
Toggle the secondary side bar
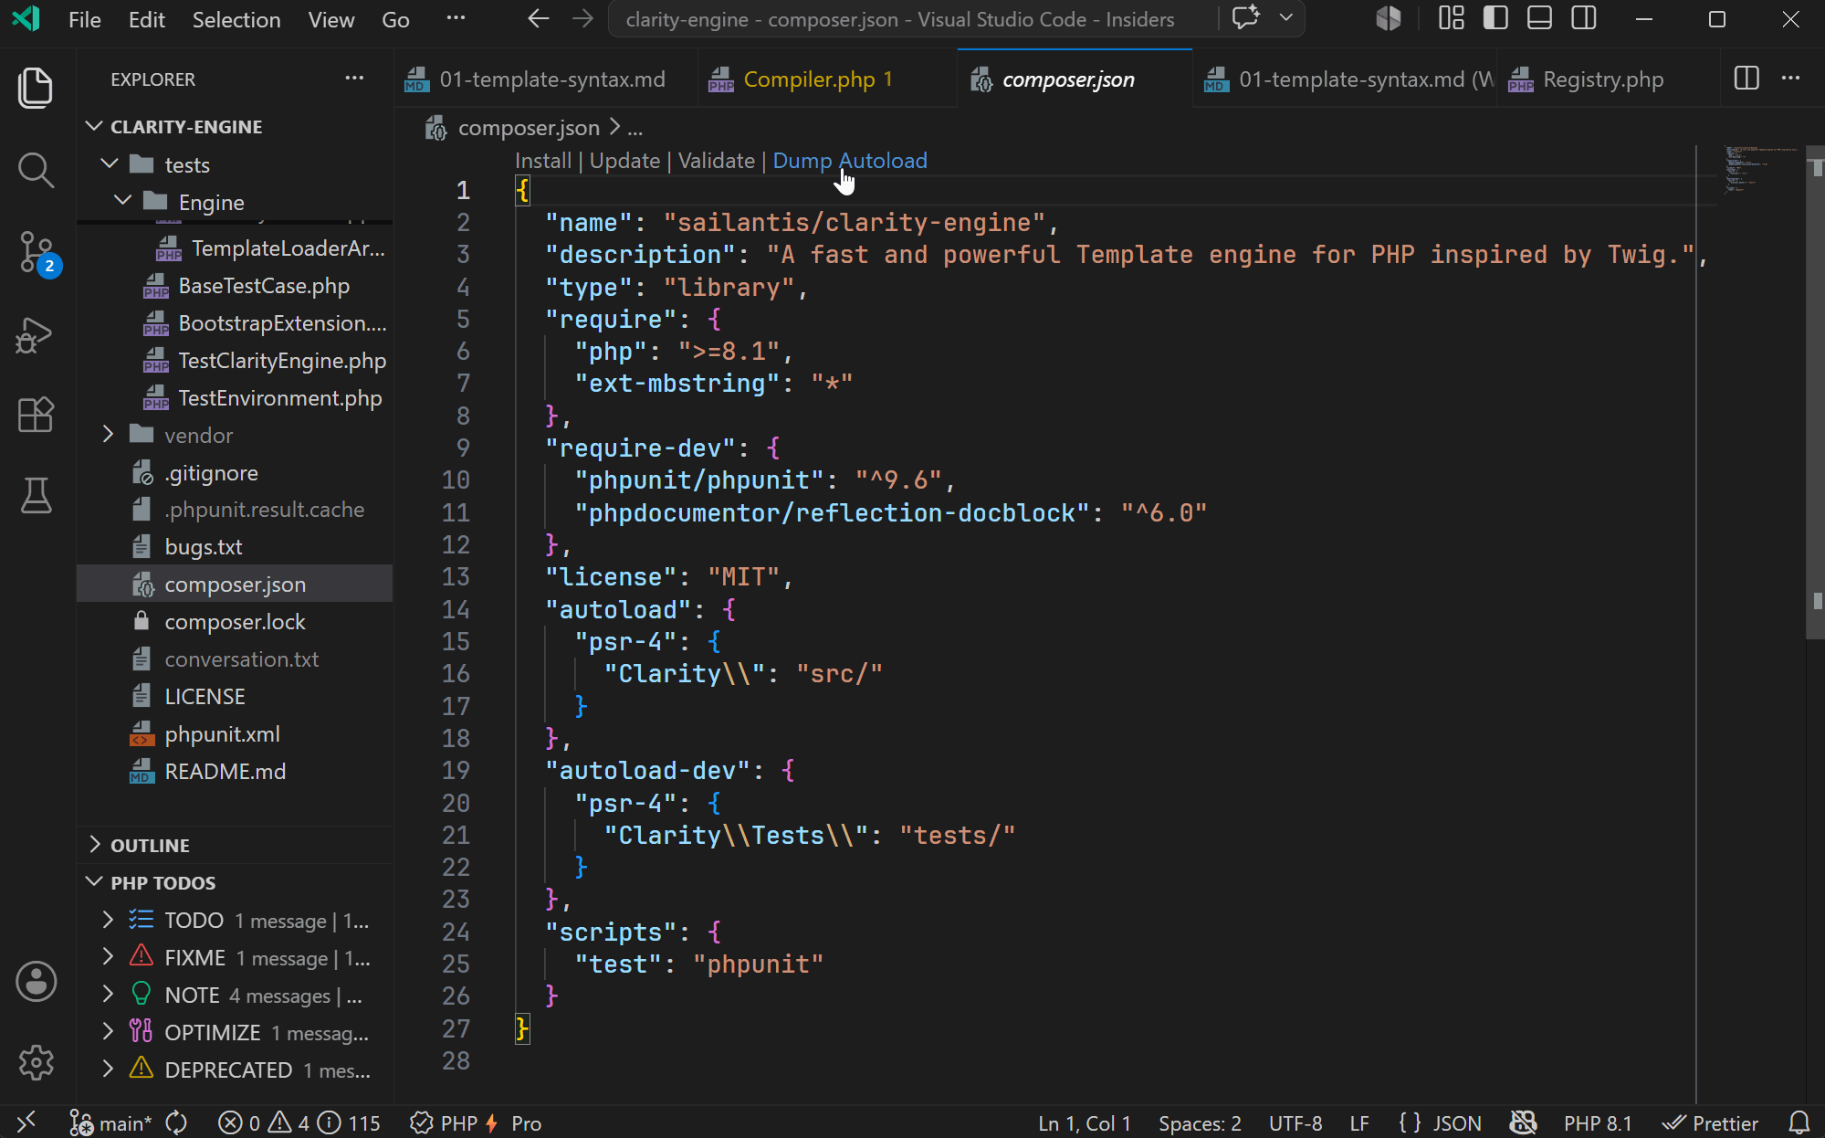[1584, 18]
